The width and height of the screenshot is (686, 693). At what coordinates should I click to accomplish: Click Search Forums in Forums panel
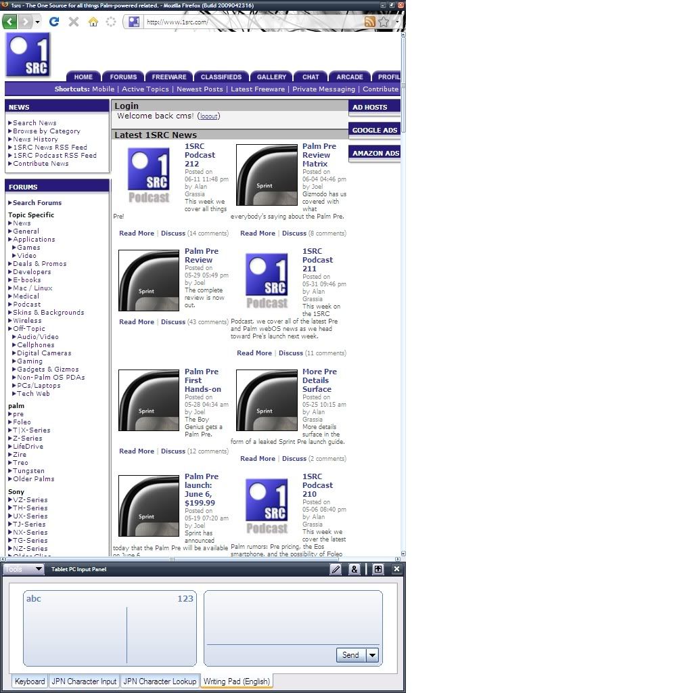[x=37, y=202]
